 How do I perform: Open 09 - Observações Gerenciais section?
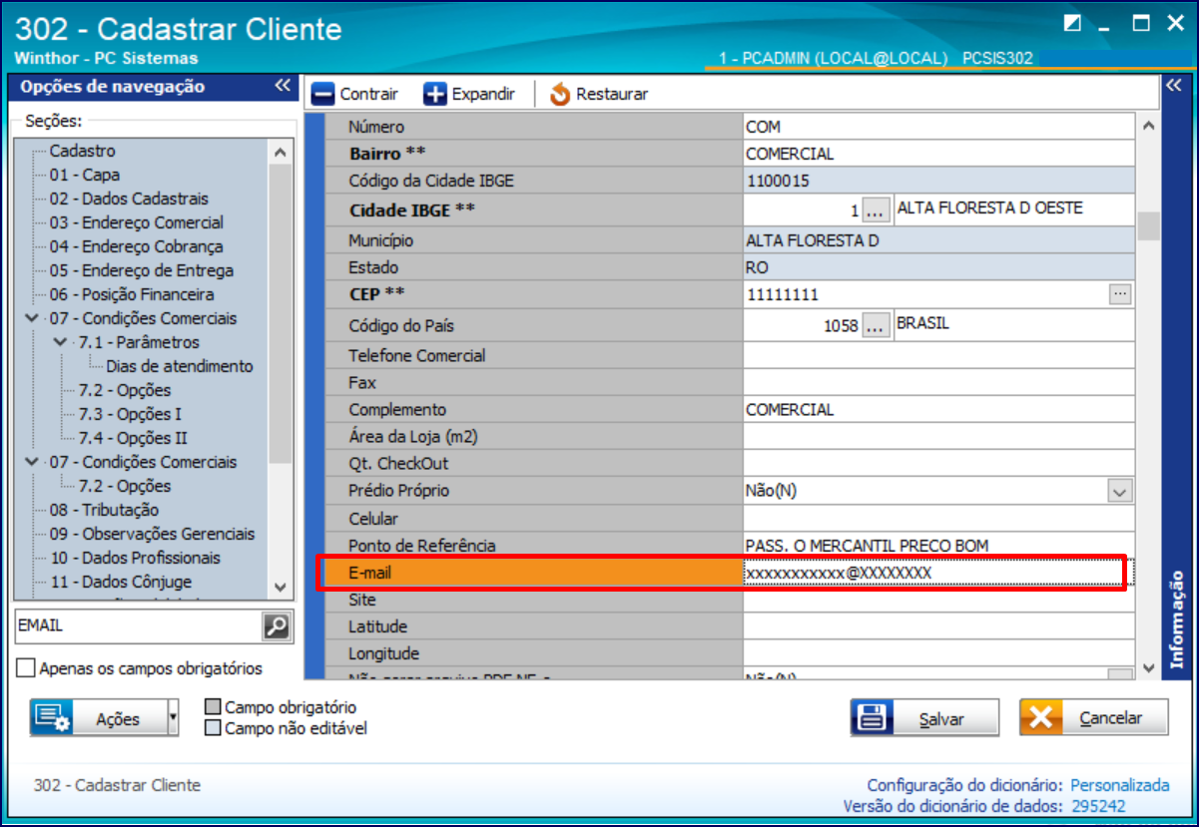152,534
